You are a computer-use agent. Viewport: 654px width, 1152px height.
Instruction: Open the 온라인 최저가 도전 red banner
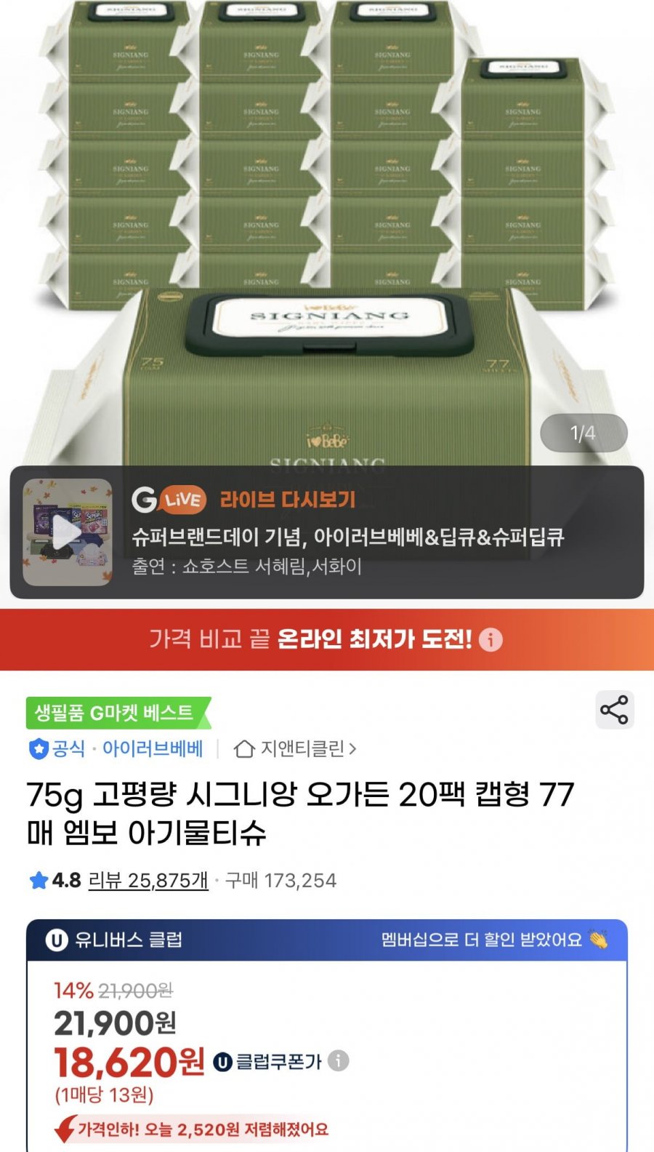pyautogui.click(x=327, y=640)
